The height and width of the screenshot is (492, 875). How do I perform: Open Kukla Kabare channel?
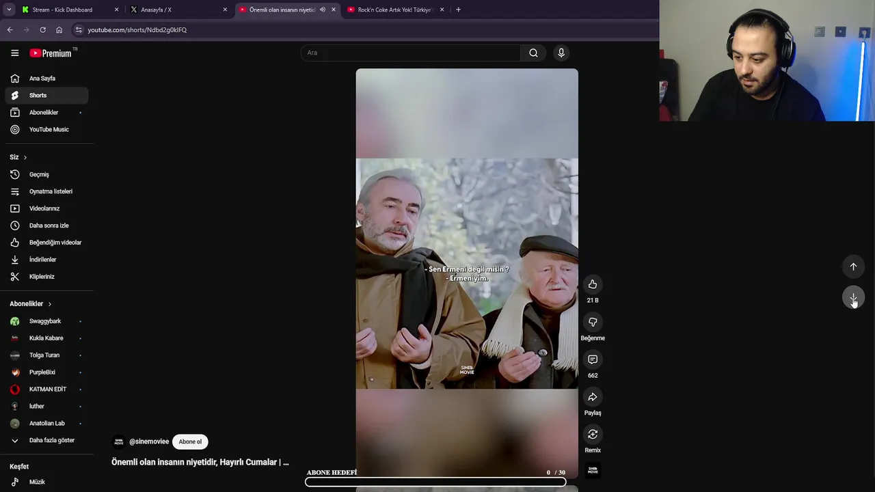(x=46, y=338)
